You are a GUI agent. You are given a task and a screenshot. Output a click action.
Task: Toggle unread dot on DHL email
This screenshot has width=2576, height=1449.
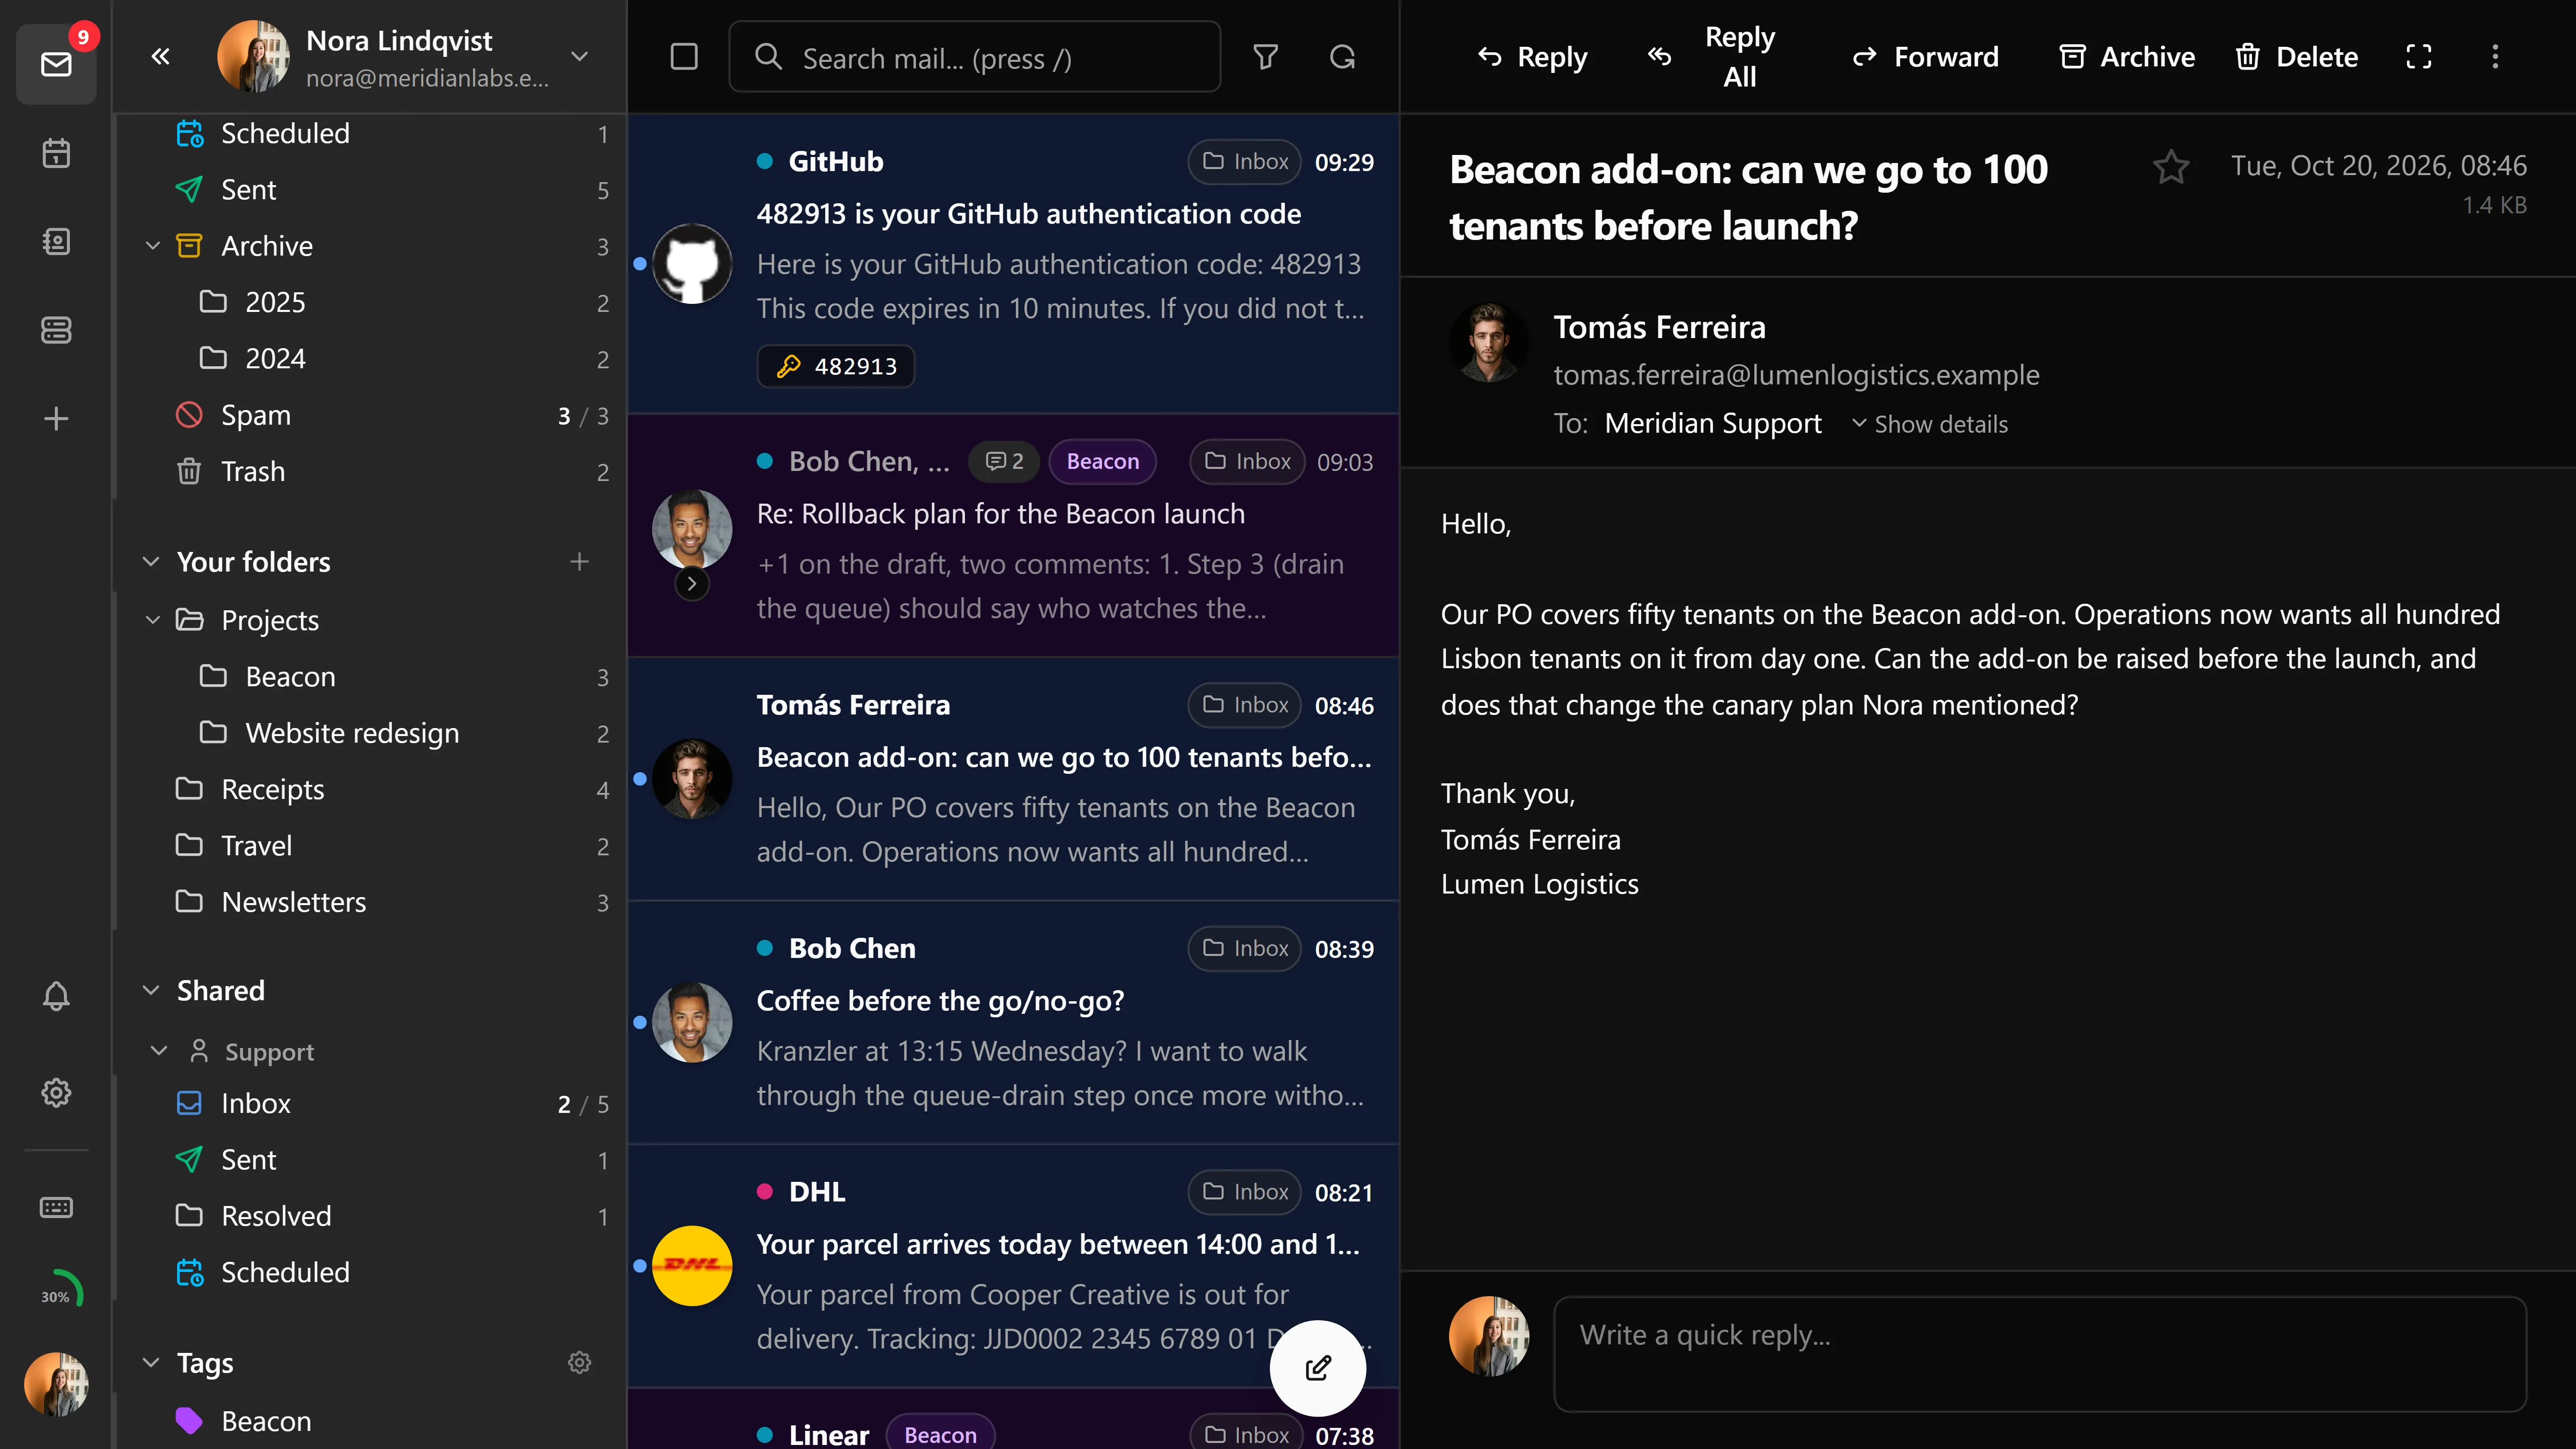click(x=640, y=1266)
